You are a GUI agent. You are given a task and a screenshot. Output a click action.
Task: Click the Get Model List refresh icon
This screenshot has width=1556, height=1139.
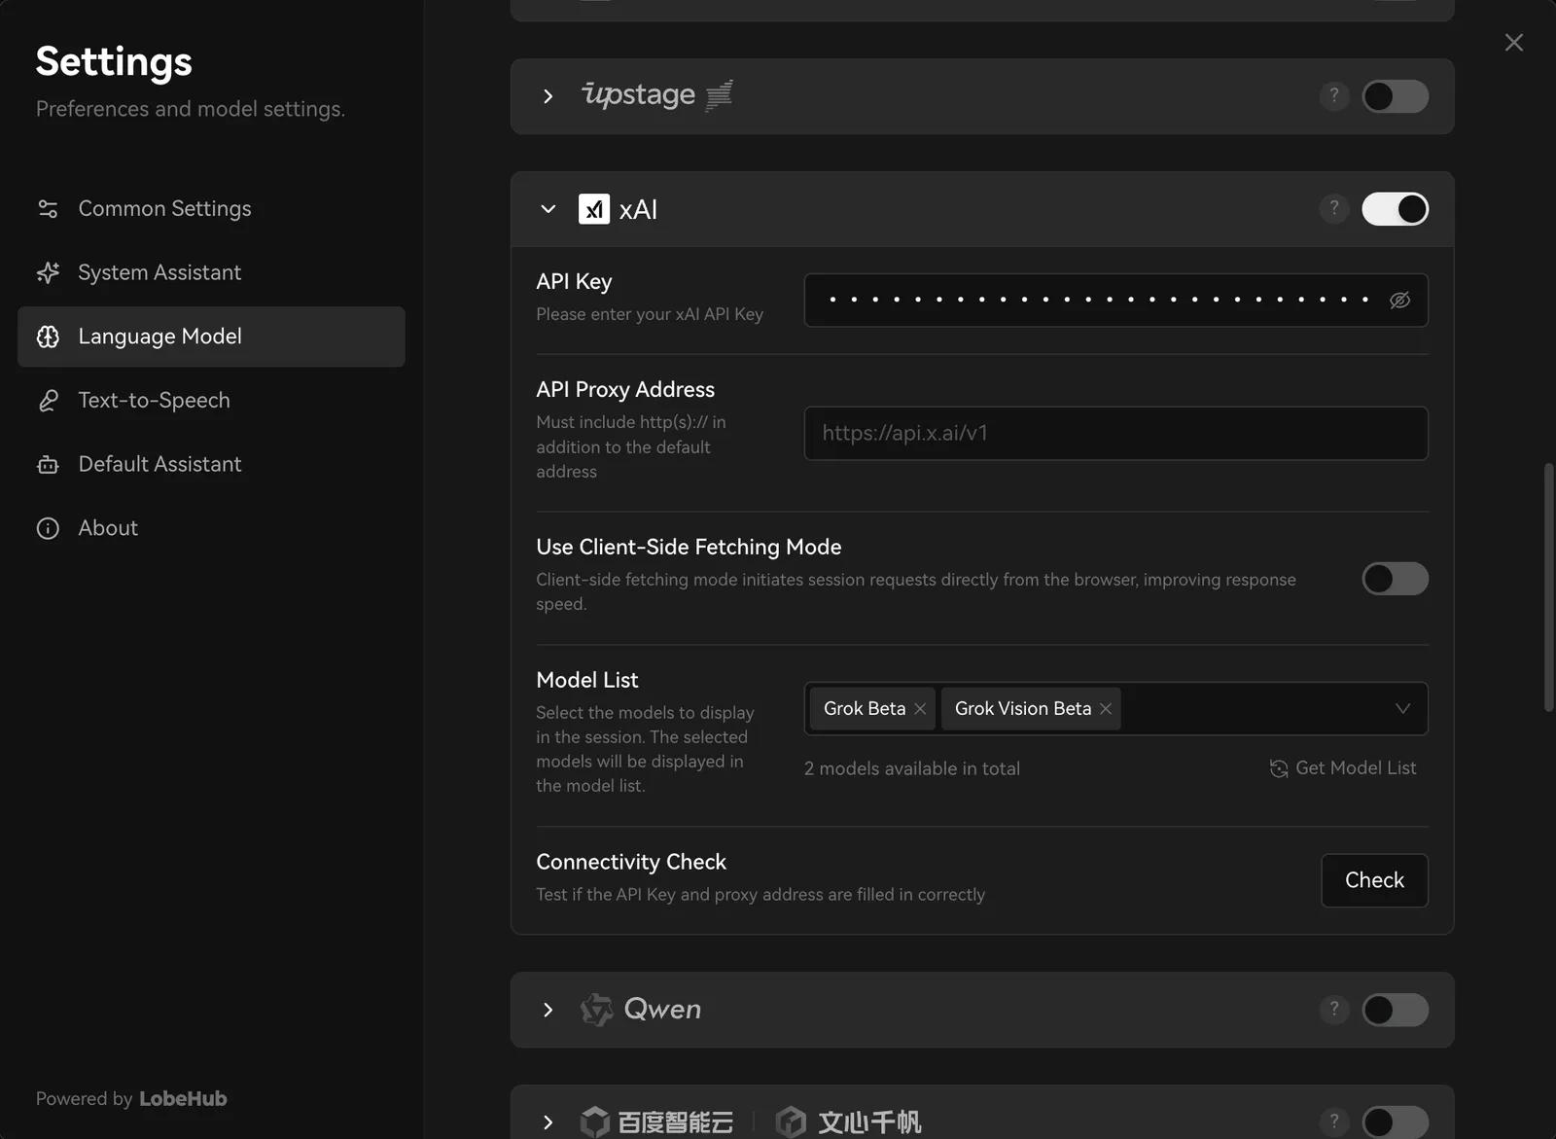1279,768
